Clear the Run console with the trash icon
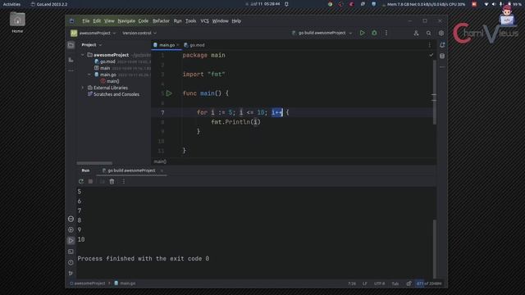The width and height of the screenshot is (525, 295). click(112, 181)
